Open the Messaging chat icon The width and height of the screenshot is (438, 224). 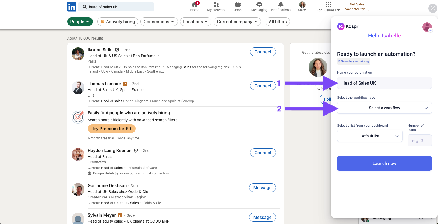click(259, 5)
